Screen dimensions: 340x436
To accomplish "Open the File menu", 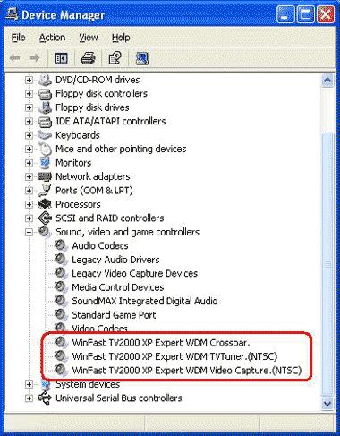I will (18, 38).
